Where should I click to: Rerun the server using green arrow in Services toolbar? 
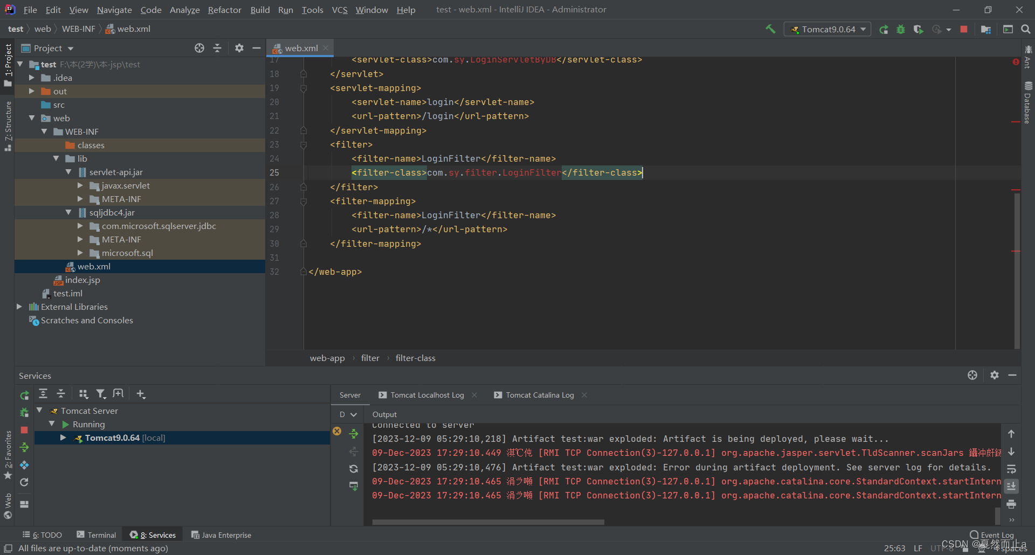(x=24, y=394)
